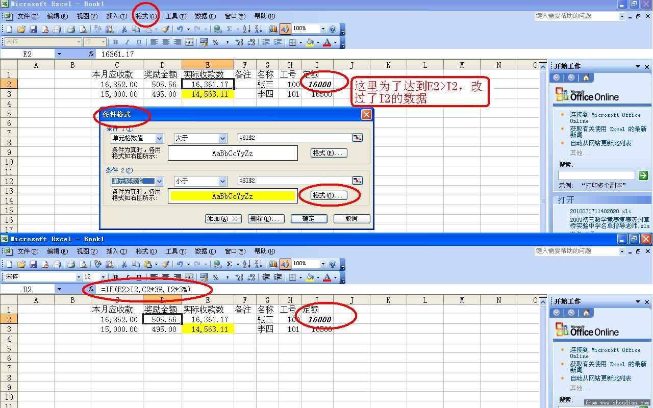Click the Condition 1 range selector icon in the dialog
The width and height of the screenshot is (653, 408).
[x=357, y=138]
